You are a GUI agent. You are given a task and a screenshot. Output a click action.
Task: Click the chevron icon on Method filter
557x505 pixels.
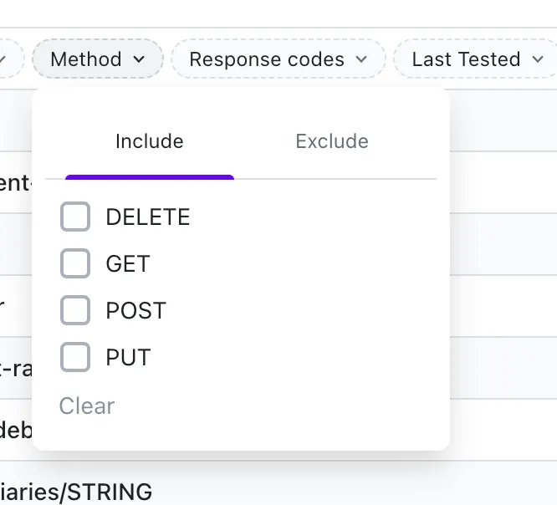click(139, 59)
